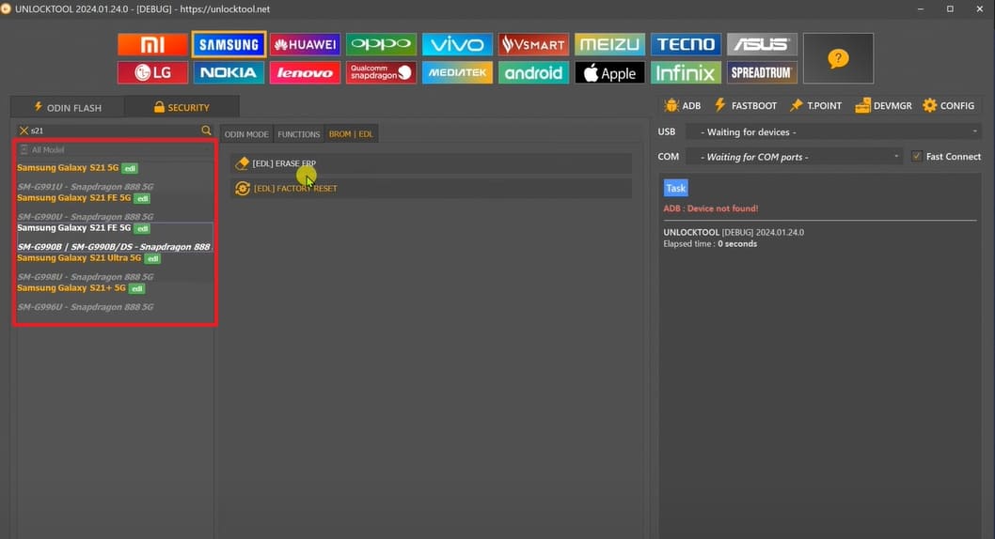The image size is (995, 539).
Task: Open the MediaTek brand logo
Action: pyautogui.click(x=457, y=73)
